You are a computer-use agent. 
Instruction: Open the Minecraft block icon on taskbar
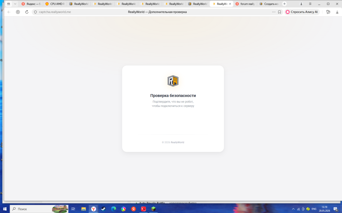coord(154,209)
